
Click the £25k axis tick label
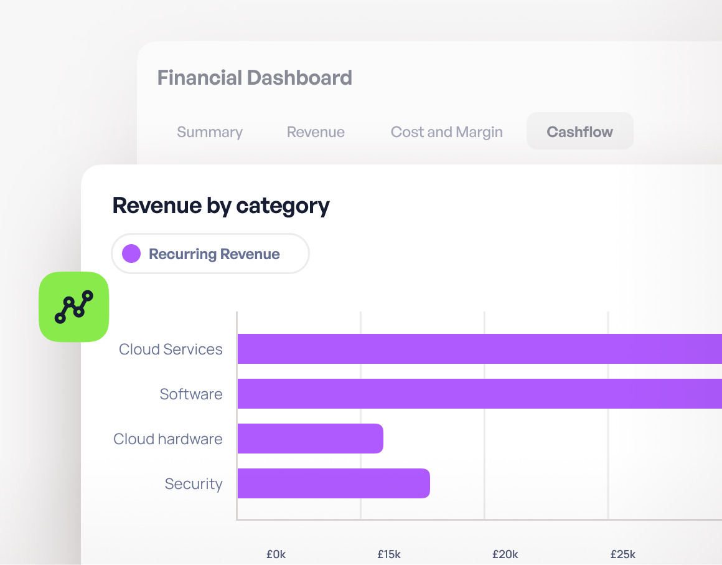622,554
